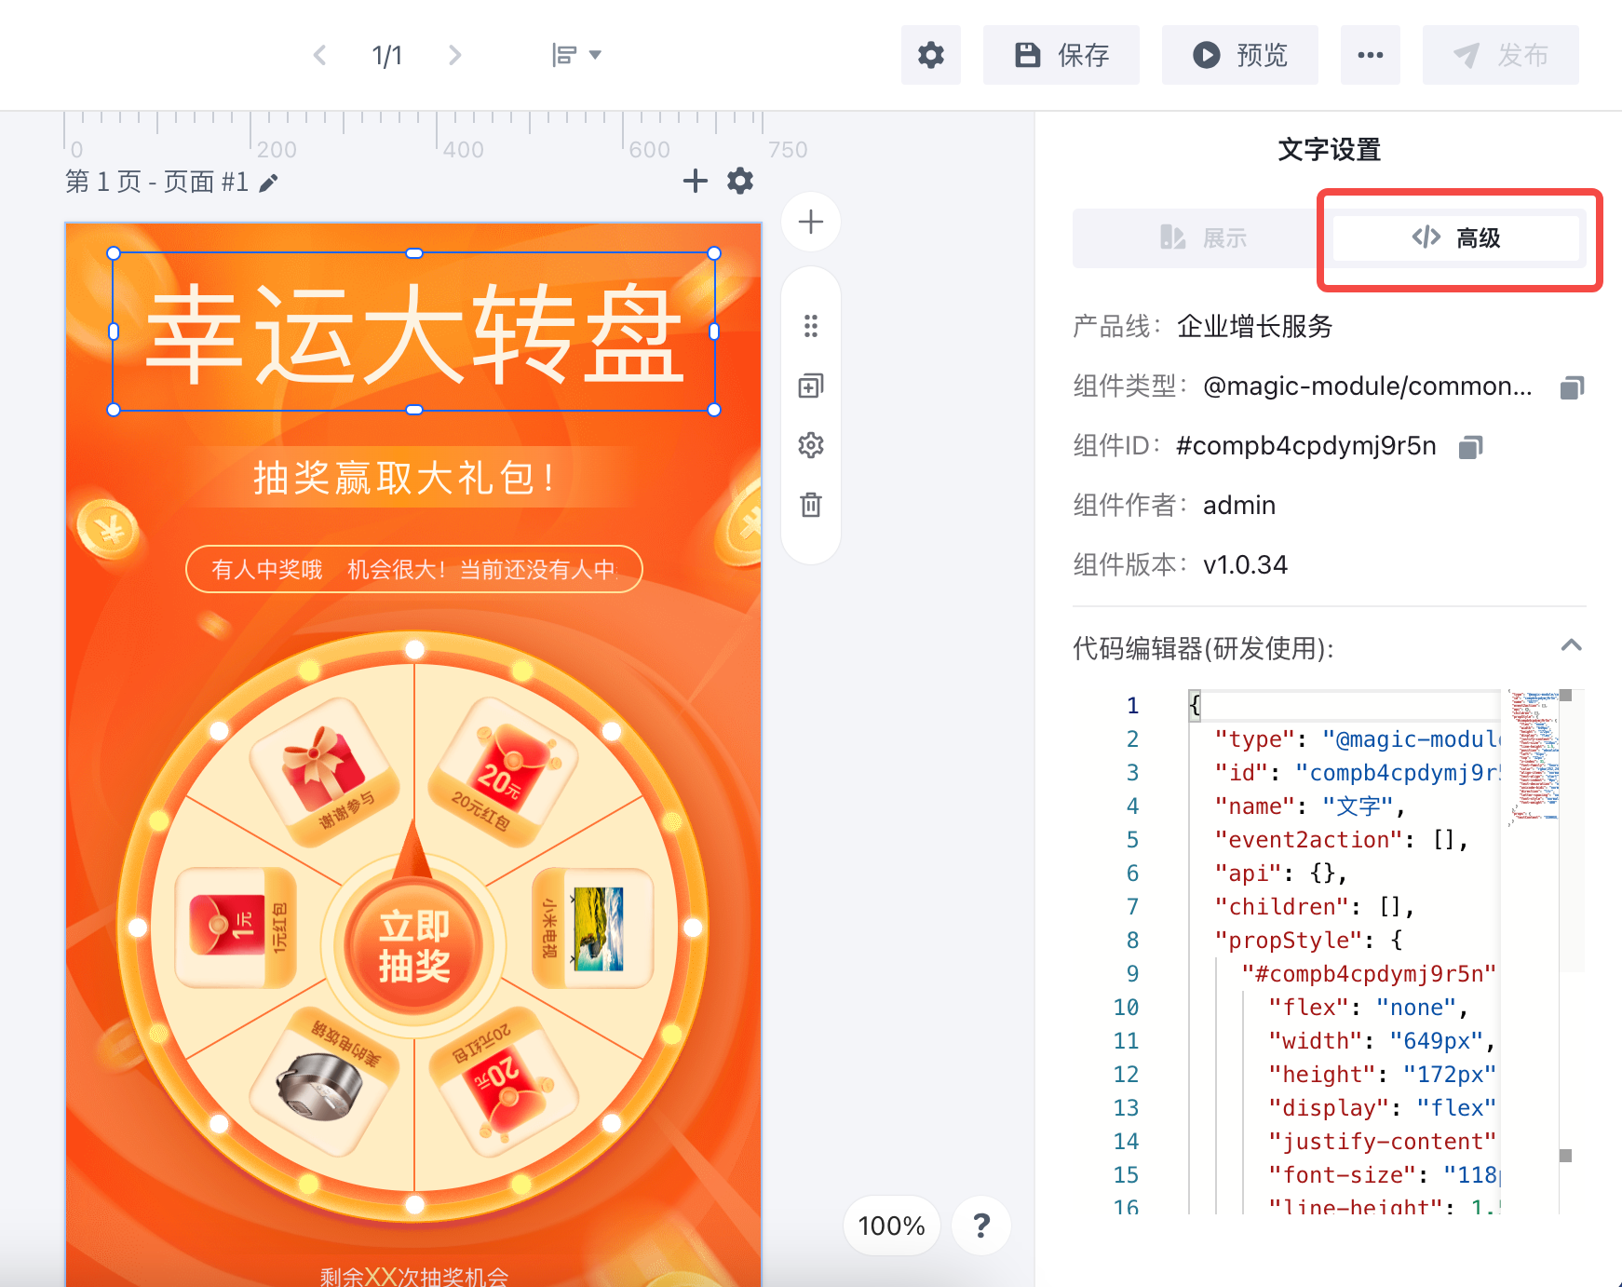The width and height of the screenshot is (1622, 1287).
Task: Click the v1.0.34 component version
Action: tap(1245, 564)
